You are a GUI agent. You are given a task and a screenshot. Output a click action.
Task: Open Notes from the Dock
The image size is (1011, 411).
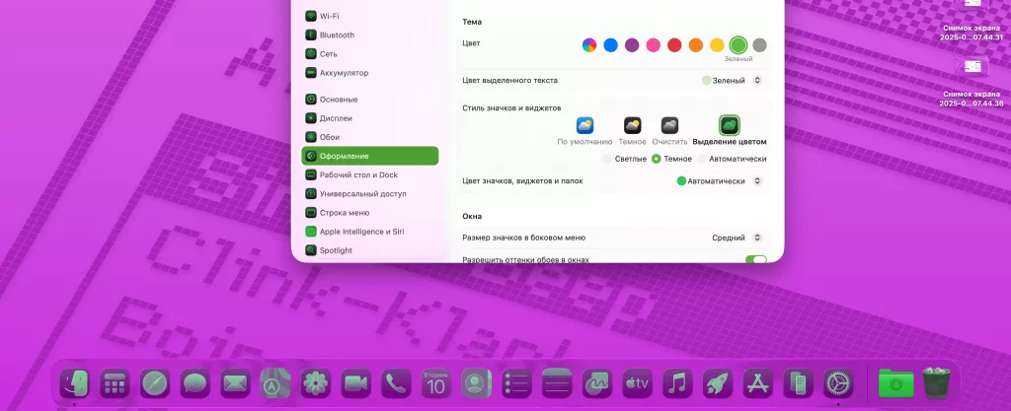pyautogui.click(x=557, y=384)
